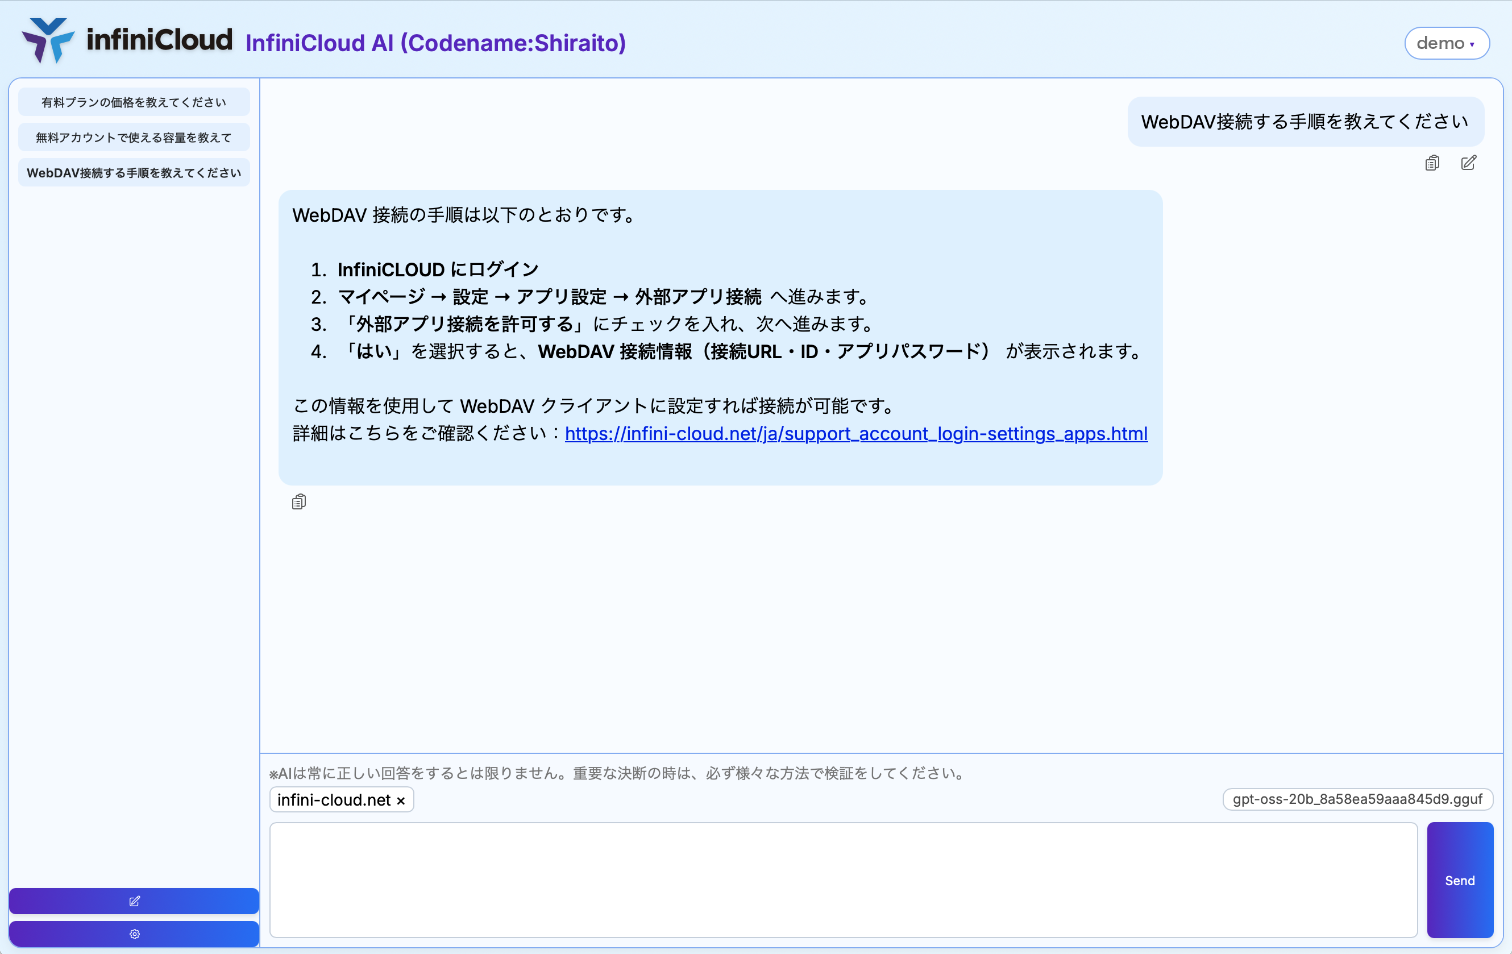The height and width of the screenshot is (954, 1512).
Task: Open history chat about 無料アカウント容量
Action: [x=134, y=138]
